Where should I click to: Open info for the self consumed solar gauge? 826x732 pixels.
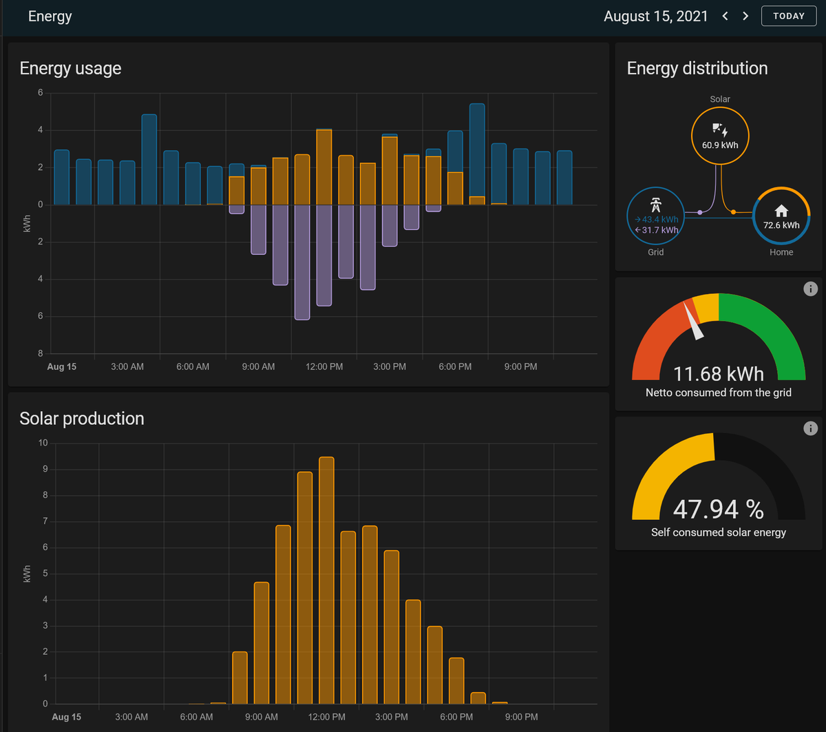810,428
